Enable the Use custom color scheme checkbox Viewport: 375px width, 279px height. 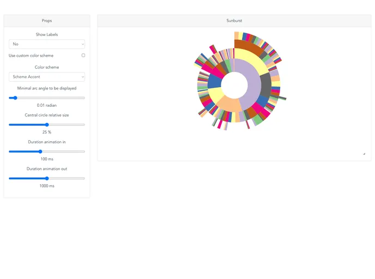pos(83,55)
